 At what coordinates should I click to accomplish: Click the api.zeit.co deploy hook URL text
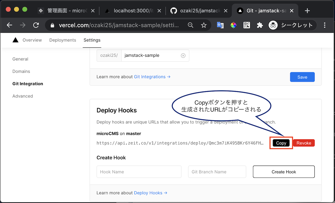click(180, 143)
